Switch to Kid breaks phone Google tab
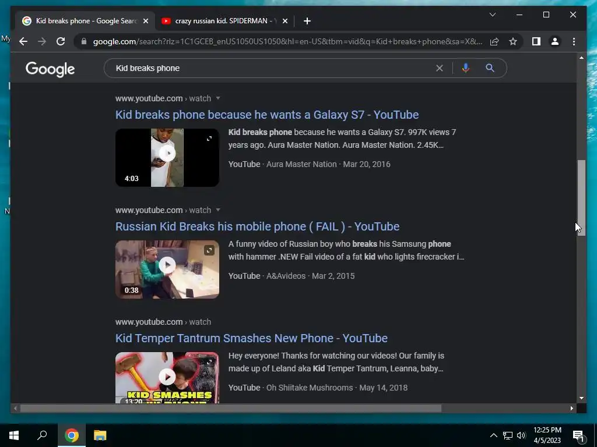The height and width of the screenshot is (447, 597). click(x=86, y=21)
